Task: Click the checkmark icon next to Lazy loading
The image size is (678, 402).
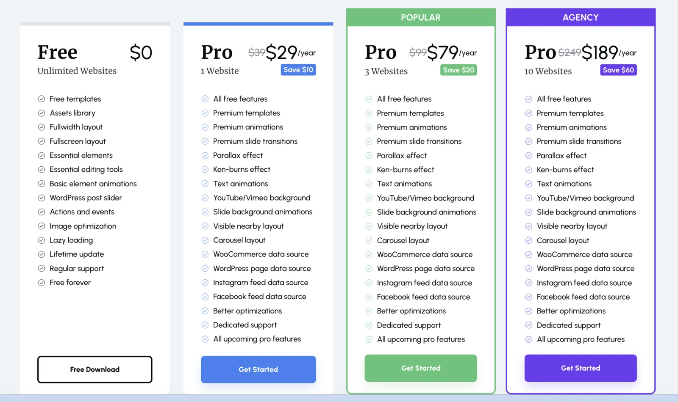Action: pyautogui.click(x=42, y=240)
